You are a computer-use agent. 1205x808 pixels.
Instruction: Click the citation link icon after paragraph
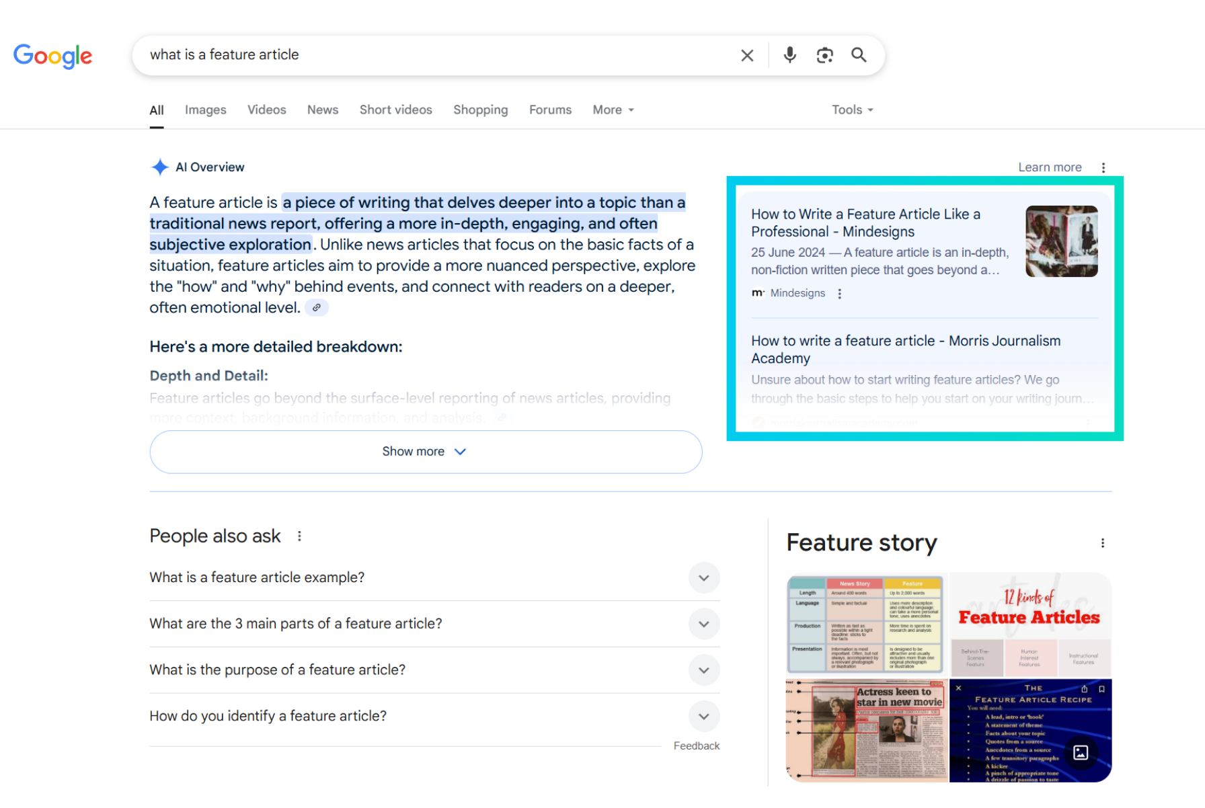[316, 308]
